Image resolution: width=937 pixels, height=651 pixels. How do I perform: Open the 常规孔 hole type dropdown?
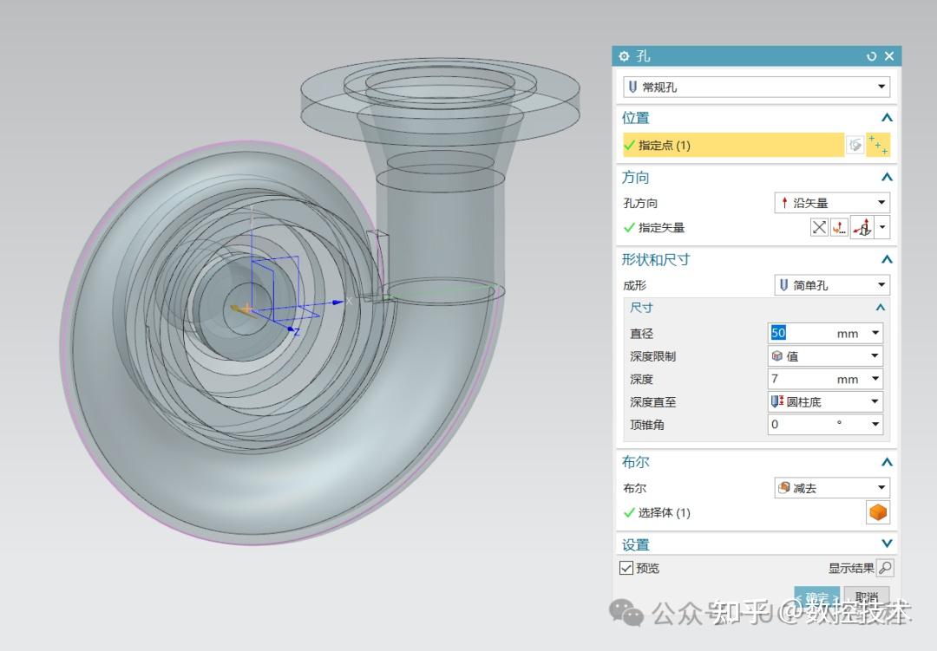click(x=882, y=87)
